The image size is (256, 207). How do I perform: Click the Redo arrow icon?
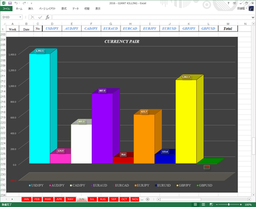click(25, 3)
